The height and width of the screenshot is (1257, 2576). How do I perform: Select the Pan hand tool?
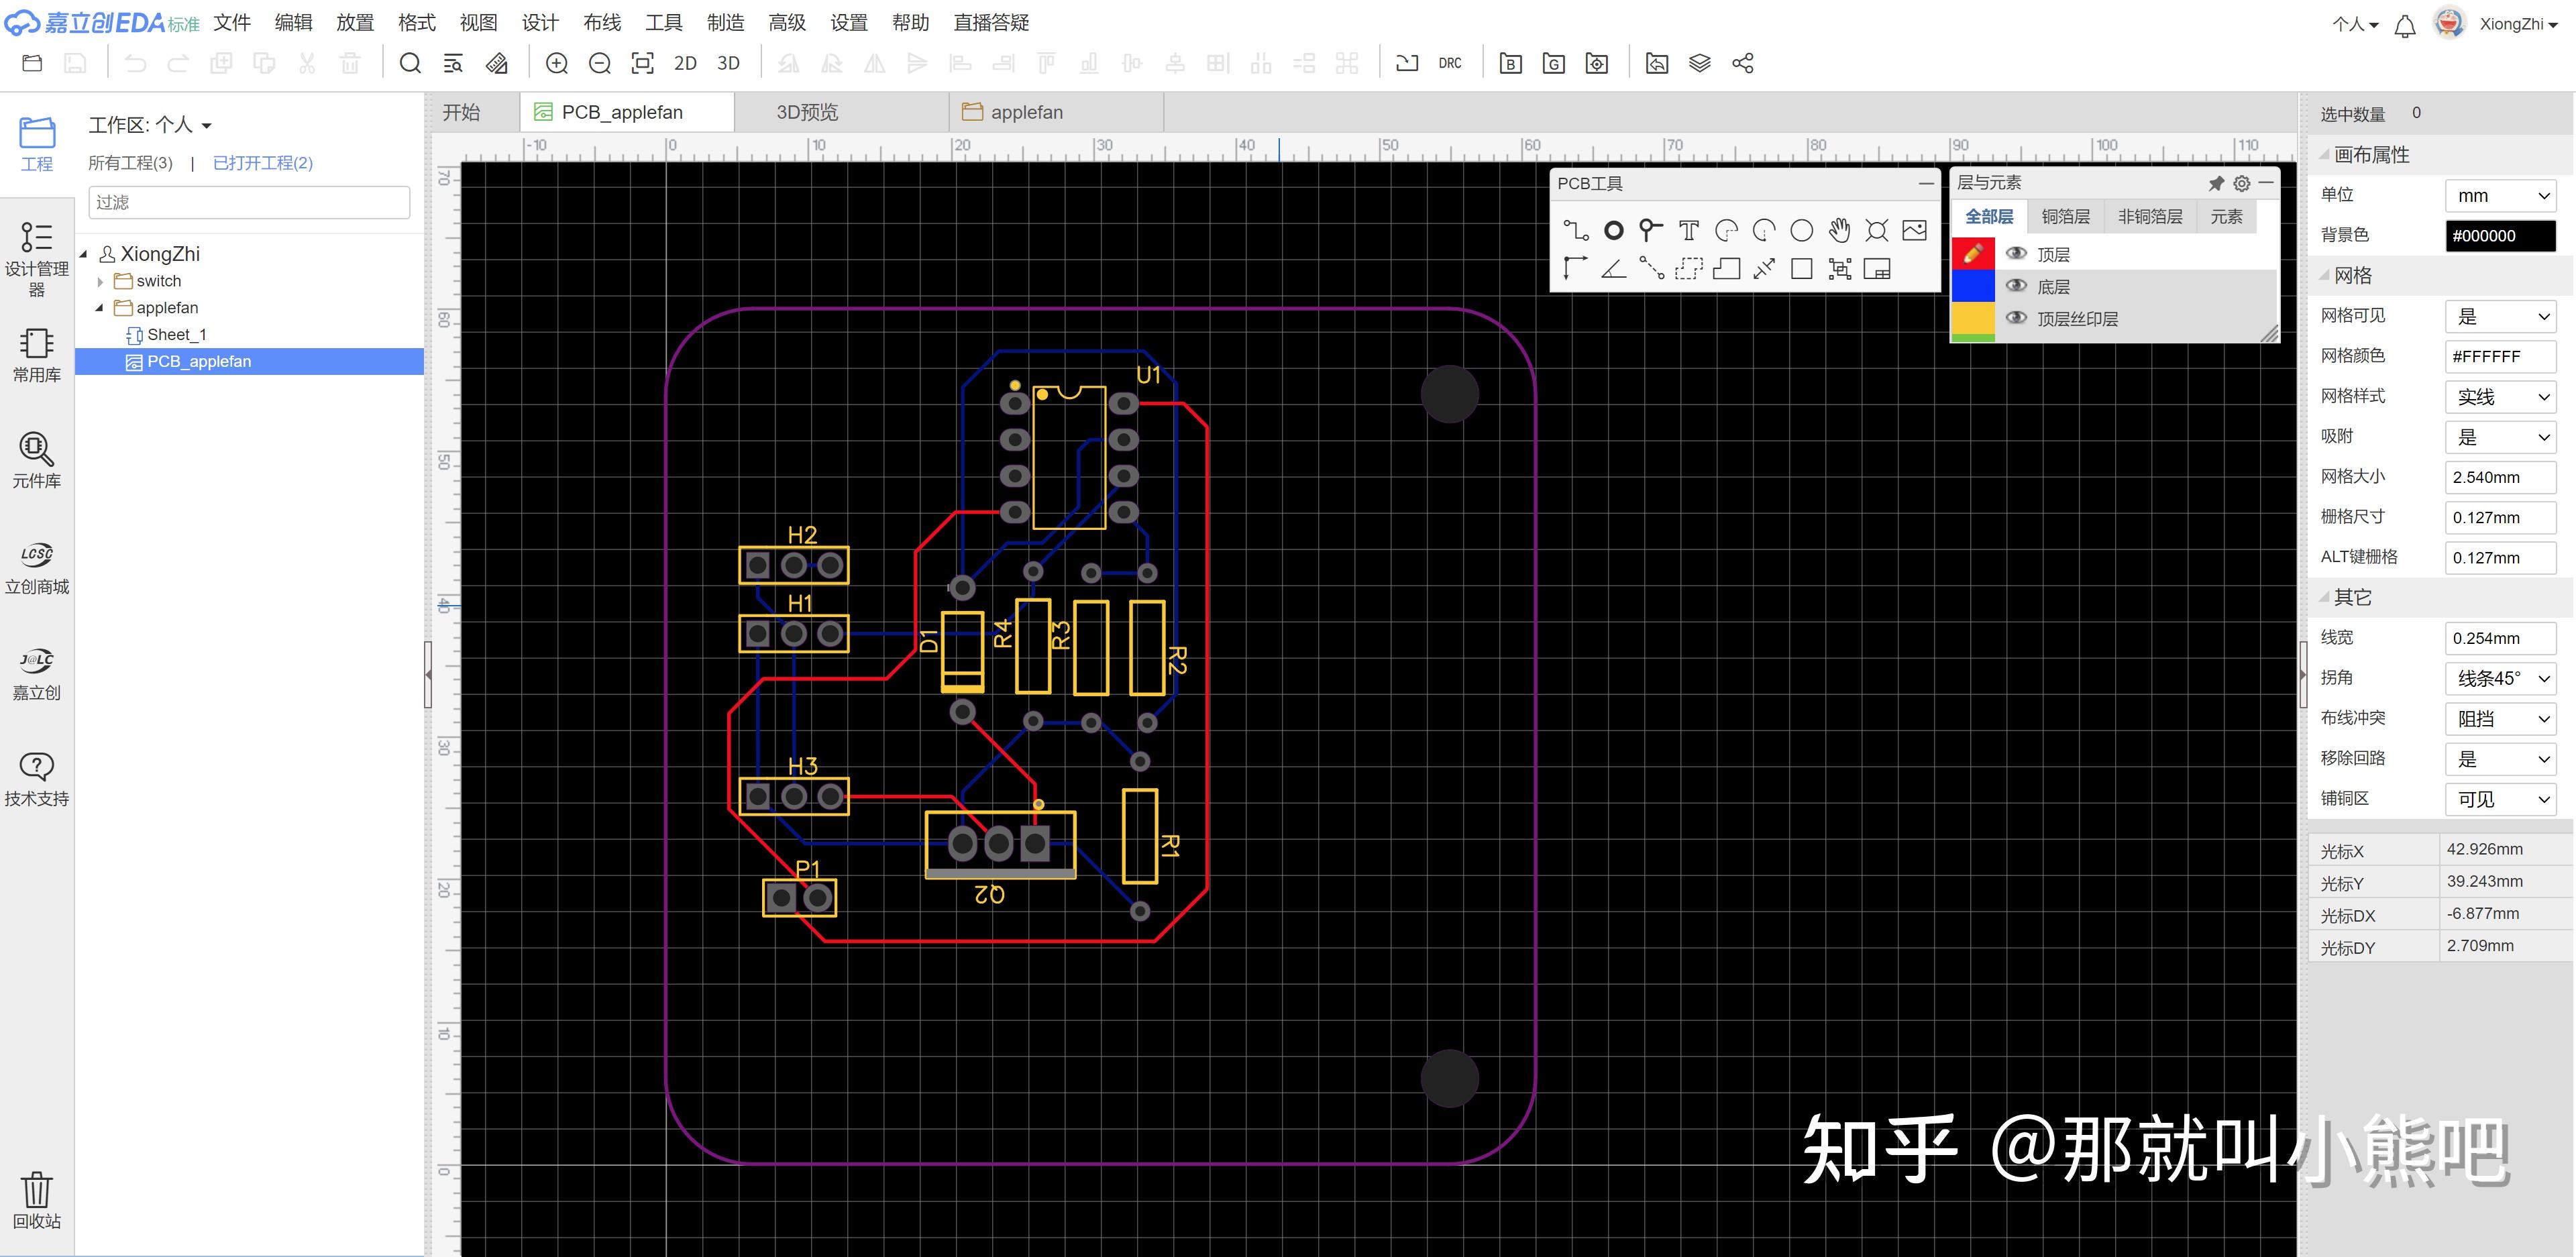1839,231
